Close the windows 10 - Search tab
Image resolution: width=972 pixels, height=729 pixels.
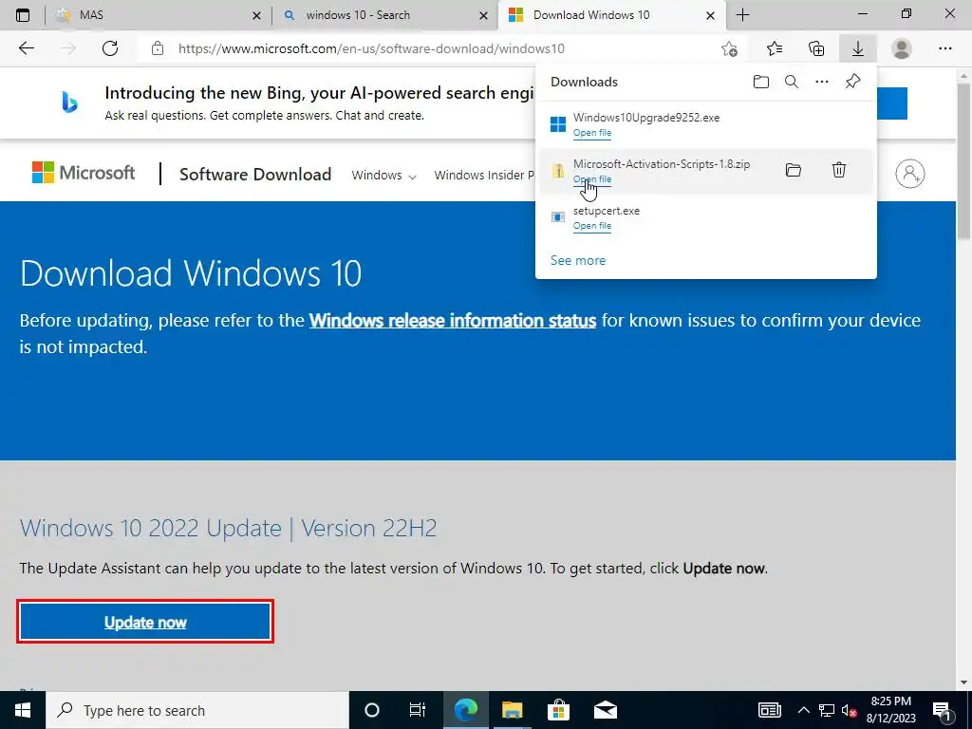(x=483, y=15)
